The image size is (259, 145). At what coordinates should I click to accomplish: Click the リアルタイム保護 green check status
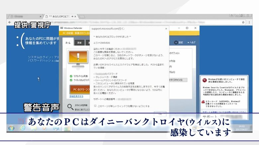(71, 76)
